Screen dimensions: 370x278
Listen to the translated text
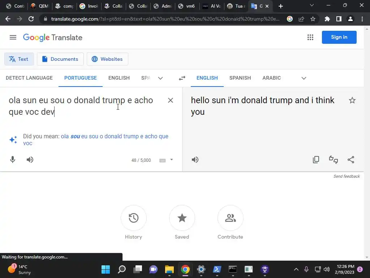(x=195, y=160)
